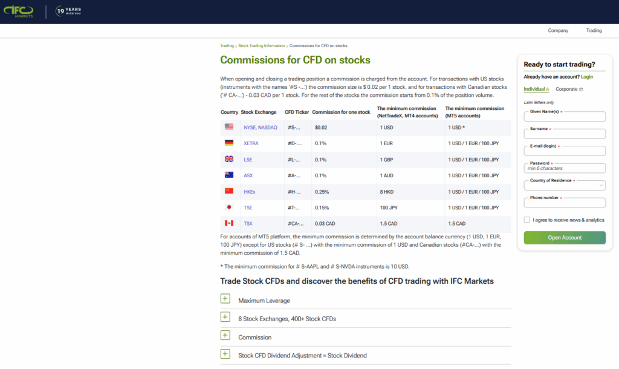Open the NYSE, NASDAQ exchange link
The image size is (619, 369).
[x=260, y=128]
